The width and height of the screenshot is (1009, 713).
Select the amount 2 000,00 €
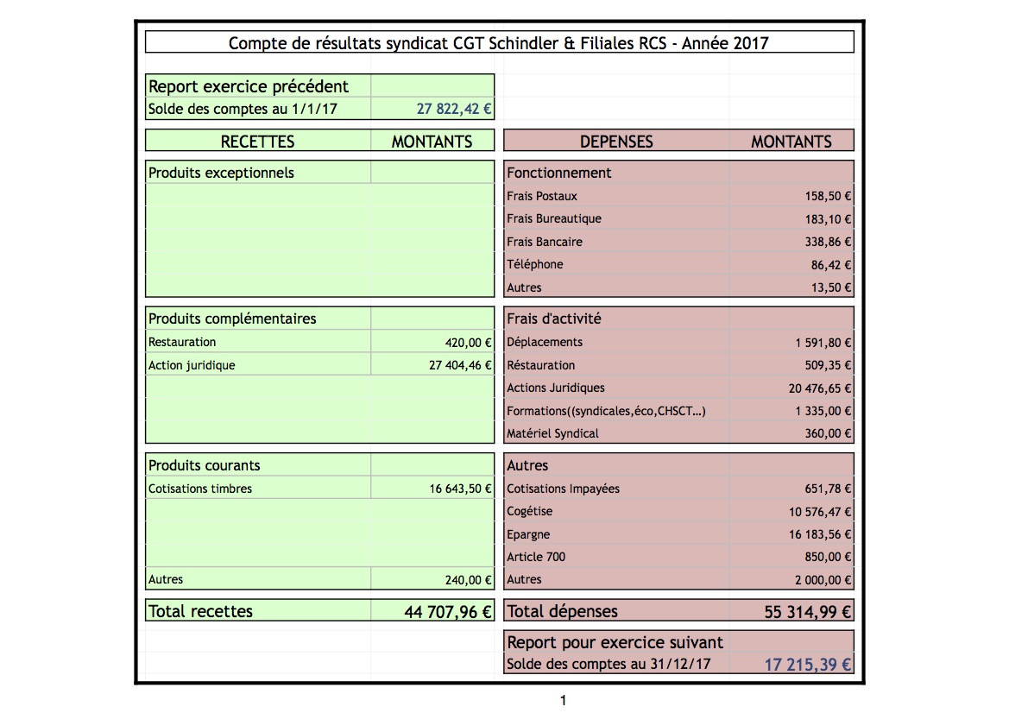point(823,580)
